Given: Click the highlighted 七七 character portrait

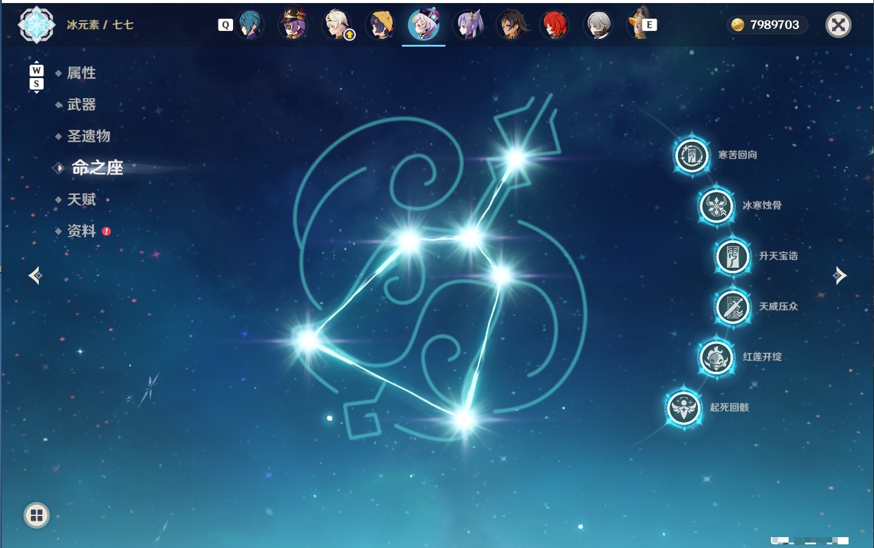Looking at the screenshot, I should tap(424, 24).
